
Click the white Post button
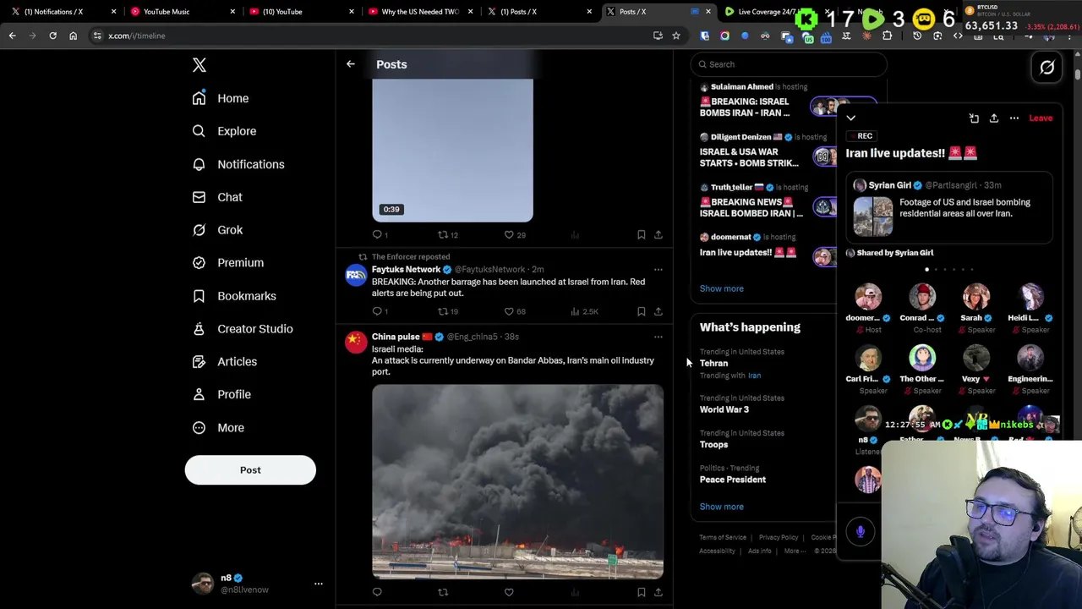[x=250, y=469]
